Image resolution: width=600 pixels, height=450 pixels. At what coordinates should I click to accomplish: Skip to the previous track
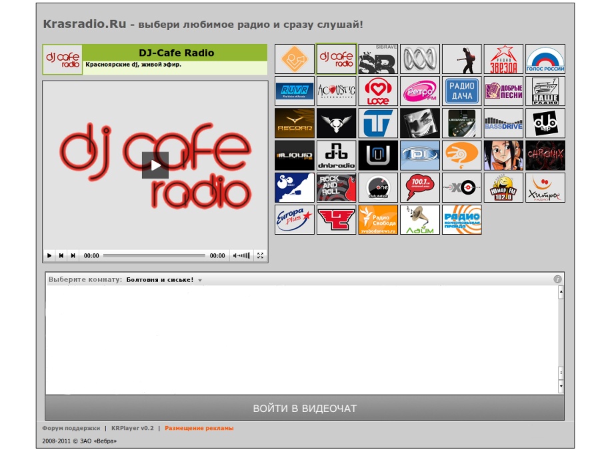pyautogui.click(x=61, y=255)
